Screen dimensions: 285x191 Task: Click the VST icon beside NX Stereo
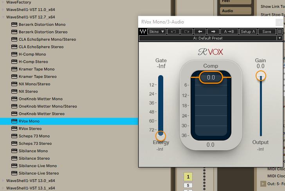(14, 92)
